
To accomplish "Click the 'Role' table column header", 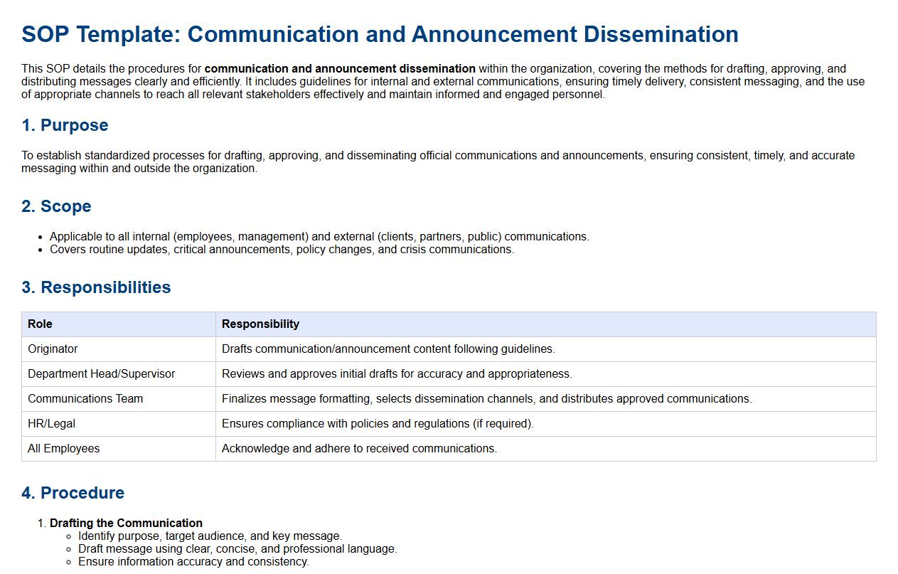I will click(40, 324).
